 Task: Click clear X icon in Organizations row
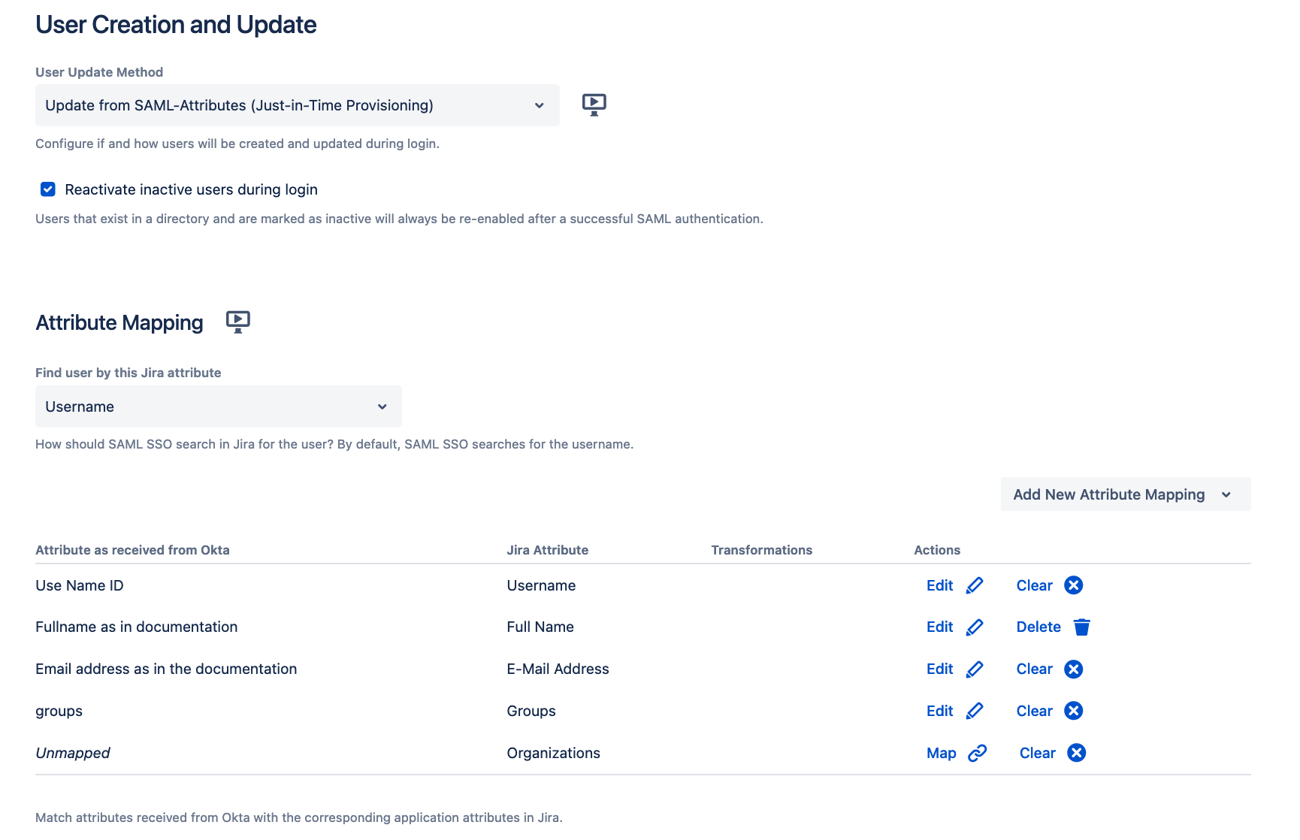[1076, 753]
